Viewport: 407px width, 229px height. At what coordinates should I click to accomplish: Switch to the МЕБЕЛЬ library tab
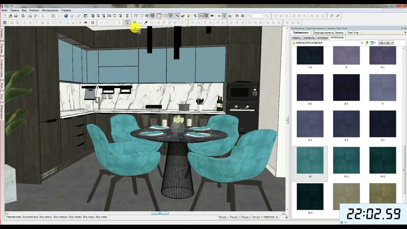[x=296, y=38]
